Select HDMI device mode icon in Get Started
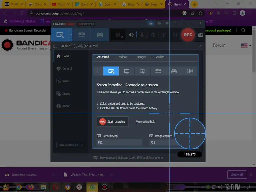The height and width of the screenshot is (192, 256). click(158, 71)
